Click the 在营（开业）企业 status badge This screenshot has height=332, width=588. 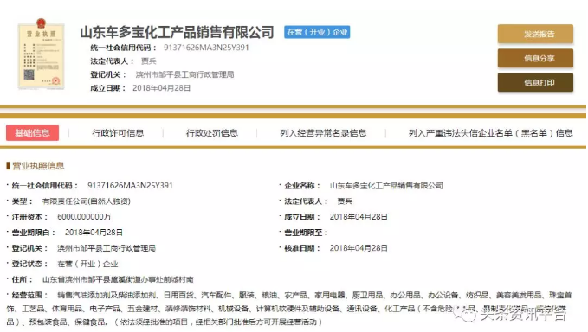pos(317,32)
